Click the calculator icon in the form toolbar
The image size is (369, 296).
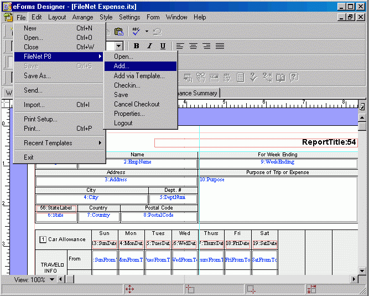[x=240, y=78]
